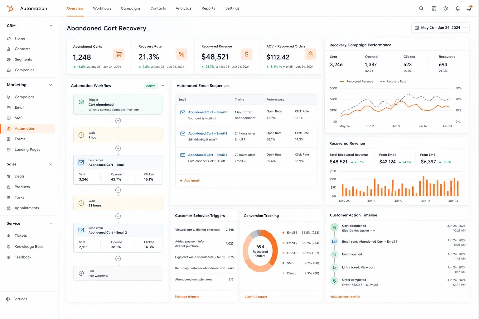Open the May 26 – Jun 24, 2024 date picker
This screenshot has height=319, width=479.
click(440, 28)
